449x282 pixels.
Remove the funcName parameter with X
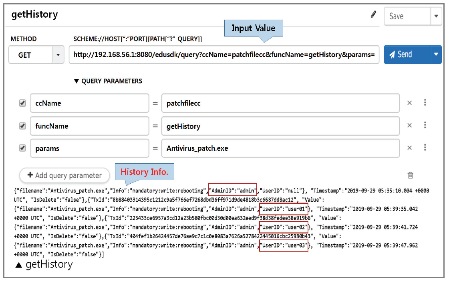(409, 126)
